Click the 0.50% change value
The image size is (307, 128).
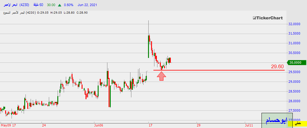(68, 5)
